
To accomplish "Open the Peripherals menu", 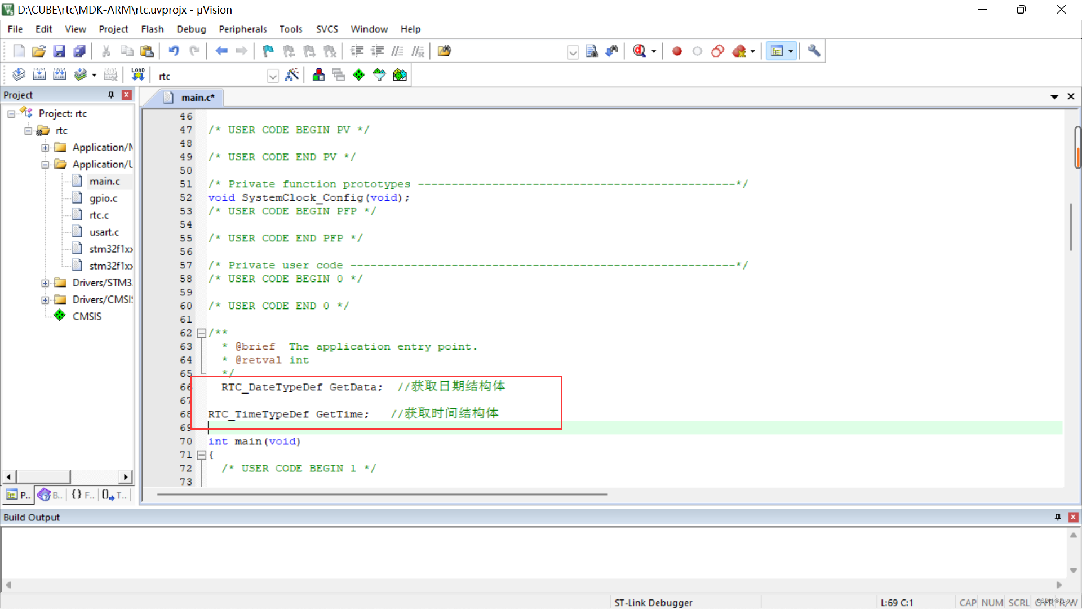I will [243, 29].
